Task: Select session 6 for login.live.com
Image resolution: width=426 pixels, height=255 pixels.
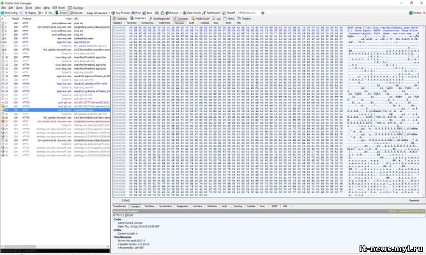Action: 55,42
